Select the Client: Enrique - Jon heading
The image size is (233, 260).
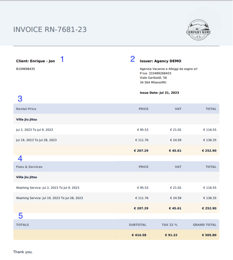click(x=35, y=61)
